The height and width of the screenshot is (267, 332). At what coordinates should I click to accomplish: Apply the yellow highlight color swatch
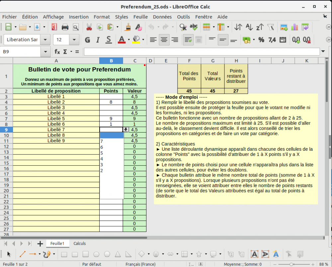[136, 40]
